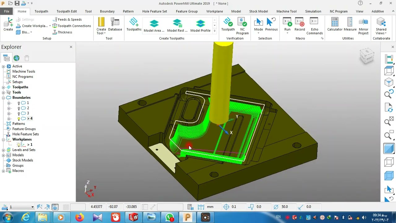
Task: Close the Explorer panel
Action: [71, 47]
